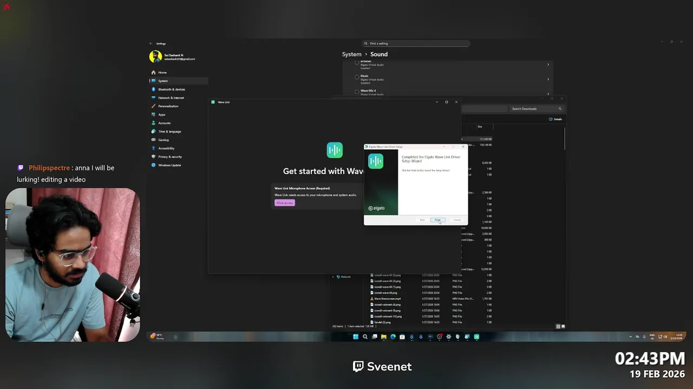This screenshot has height=389, width=693.
Task: Open Privacy & security settings
Action: point(179,157)
